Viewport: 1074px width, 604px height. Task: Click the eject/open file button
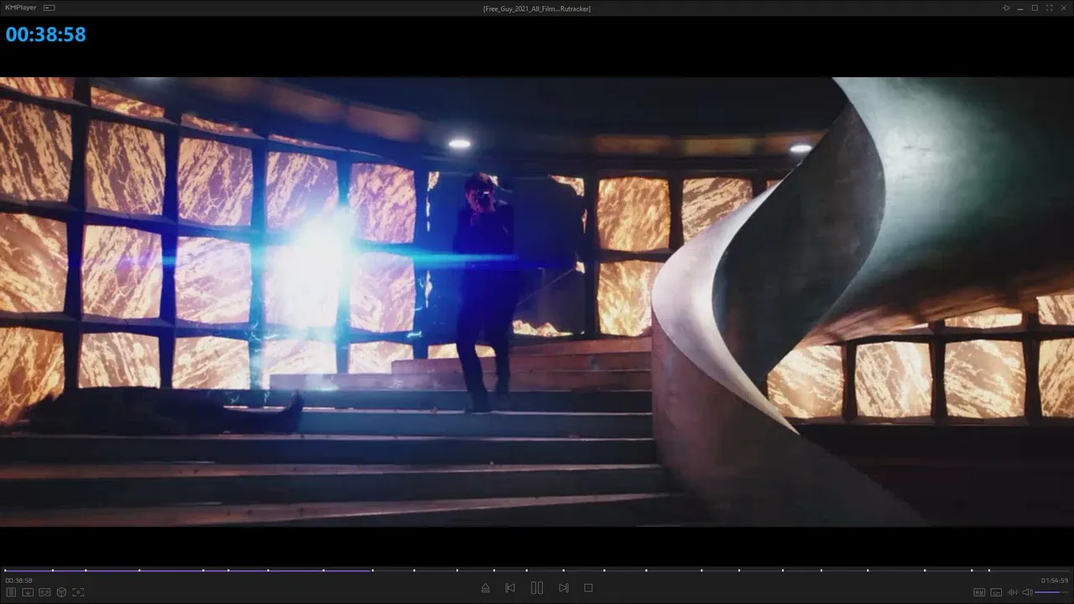click(x=485, y=588)
